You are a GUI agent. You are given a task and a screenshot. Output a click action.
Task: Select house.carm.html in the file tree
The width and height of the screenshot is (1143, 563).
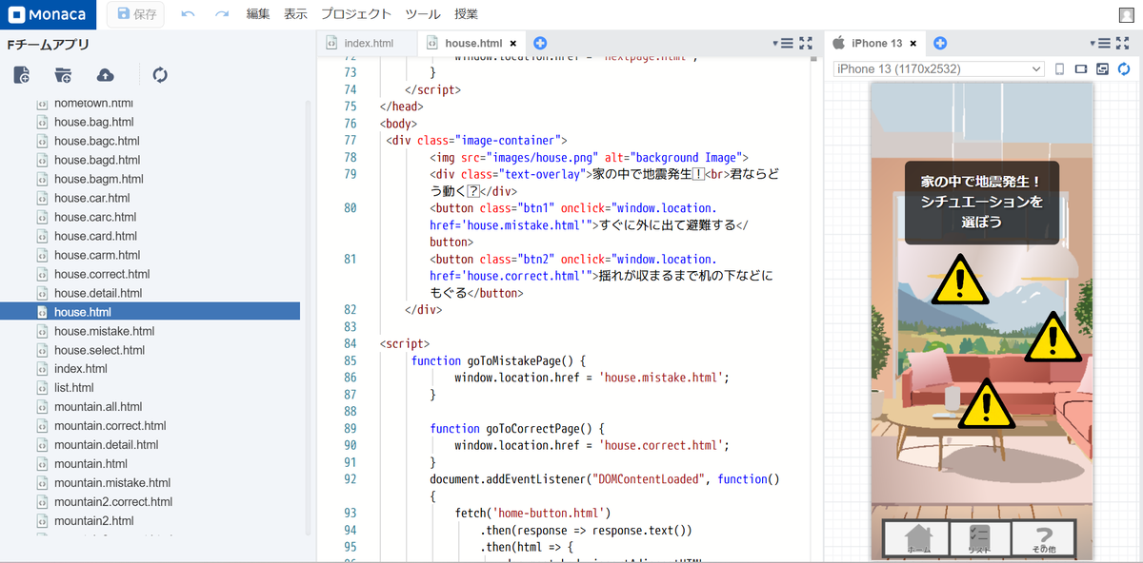pos(97,255)
